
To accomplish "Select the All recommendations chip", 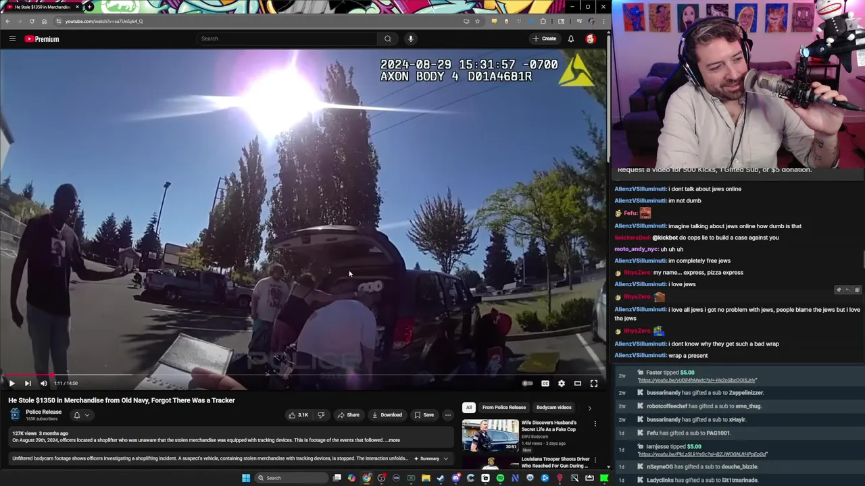I will (468, 408).
